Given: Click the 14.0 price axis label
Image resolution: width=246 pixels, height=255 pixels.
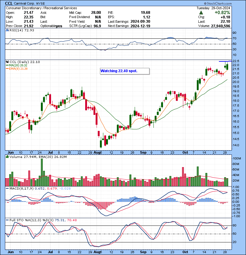Looking at the screenshot, I should coord(236,145).
